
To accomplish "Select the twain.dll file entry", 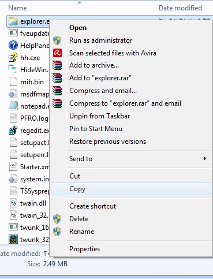I will coord(28,203).
